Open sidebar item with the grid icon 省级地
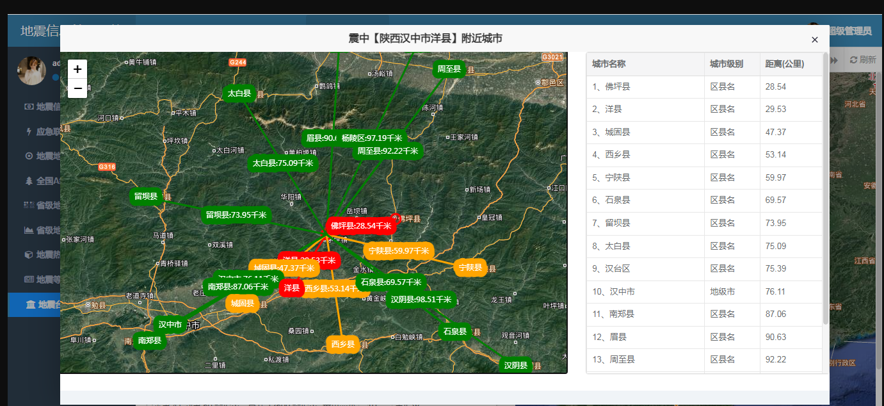Viewport: 884px width, 406px height. [42, 206]
